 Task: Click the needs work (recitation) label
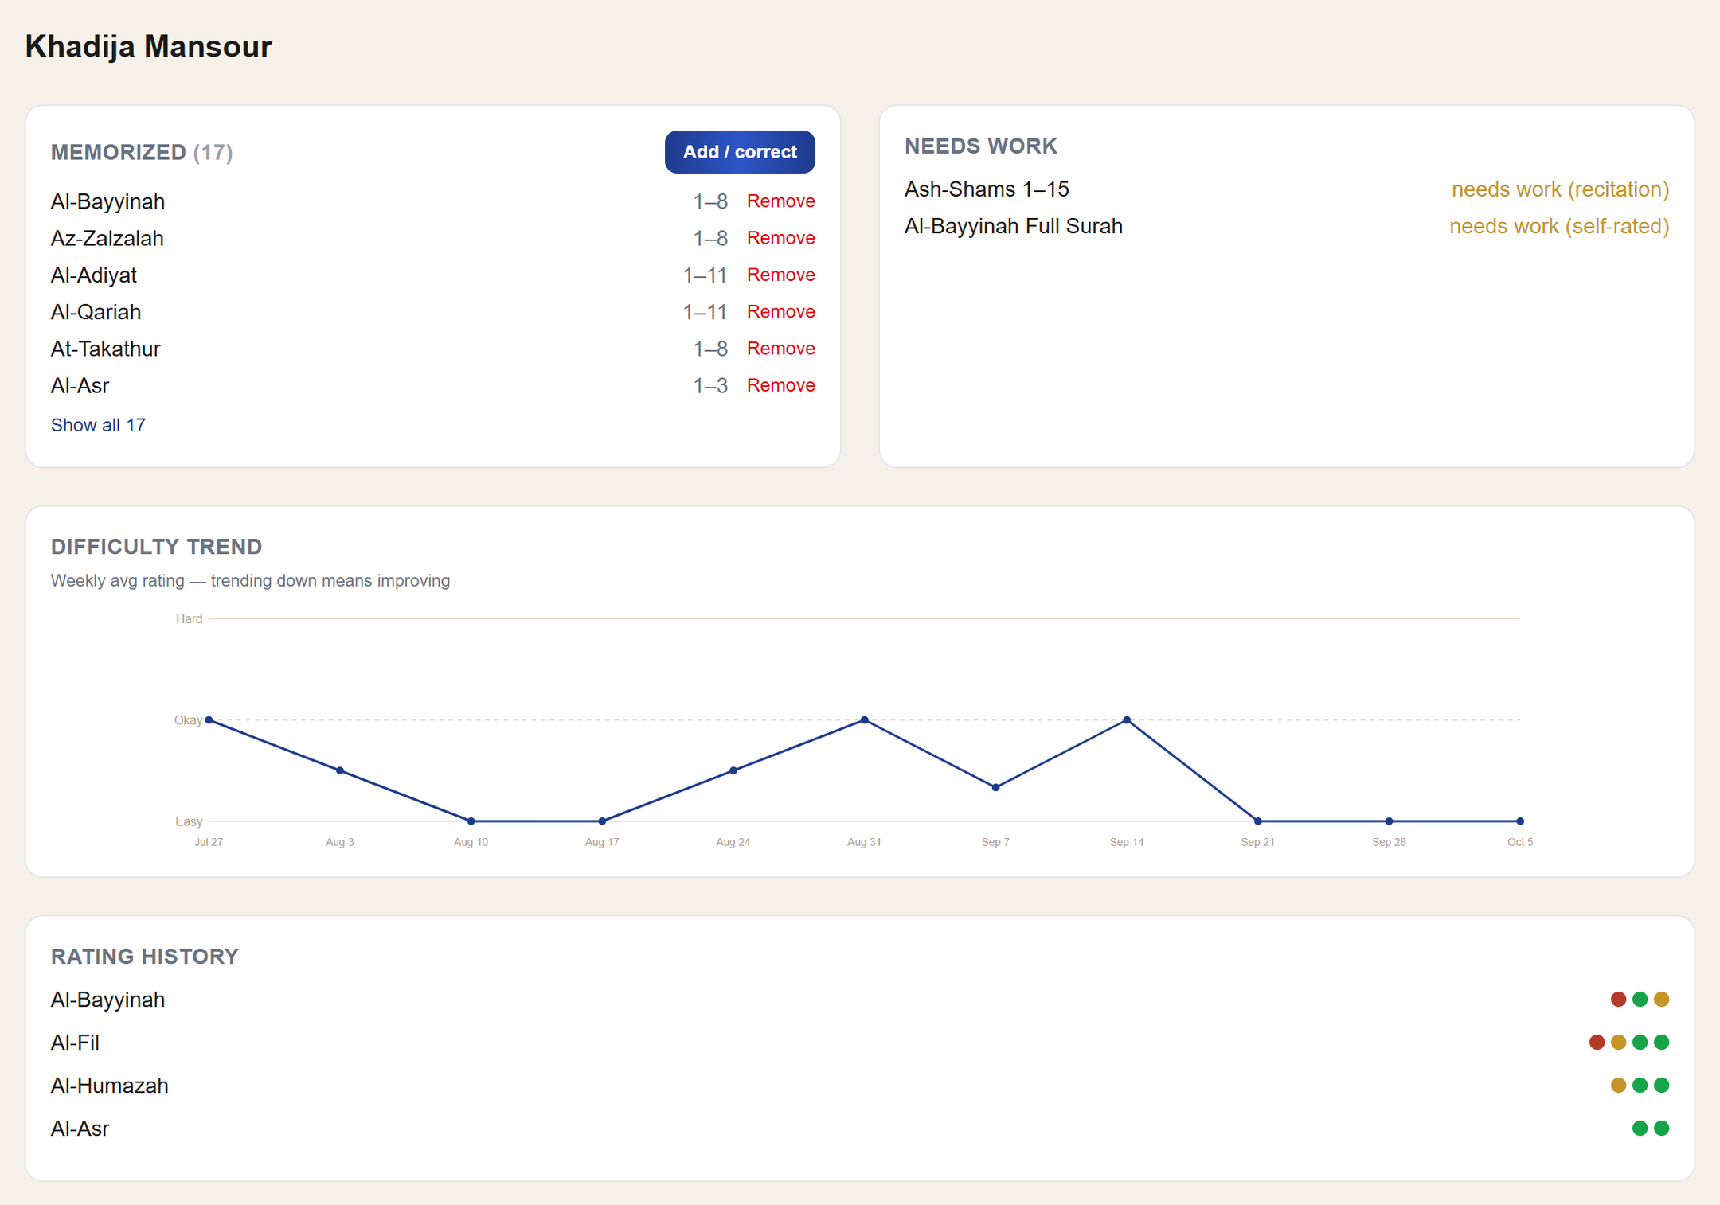click(x=1560, y=189)
